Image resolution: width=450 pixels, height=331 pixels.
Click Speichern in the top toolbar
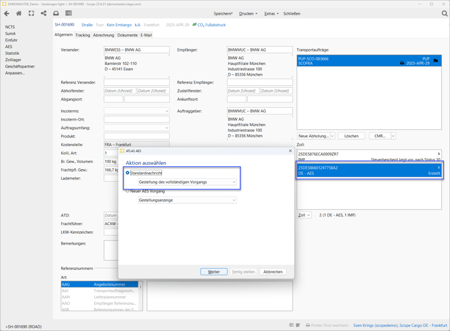[223, 14]
